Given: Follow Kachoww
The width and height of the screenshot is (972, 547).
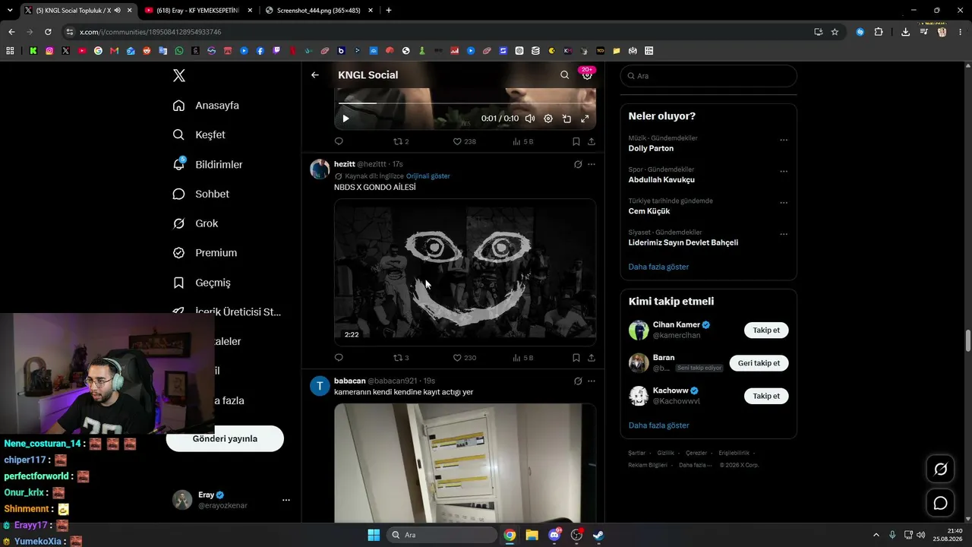Looking at the screenshot, I should coord(766,396).
